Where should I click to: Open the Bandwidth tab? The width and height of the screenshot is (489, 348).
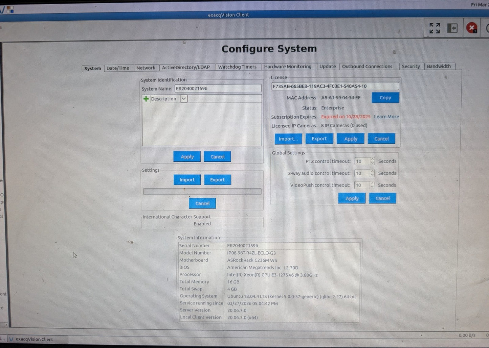coord(439,66)
